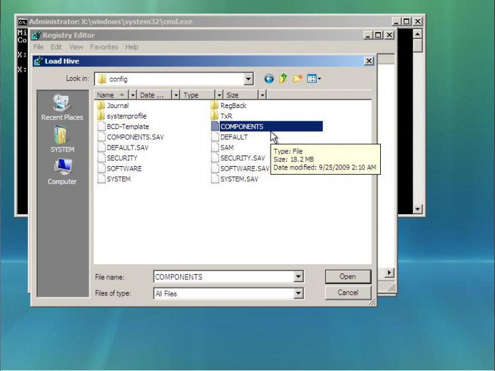Select the DEFAULT.SAV file
Image resolution: width=495 pixels, height=371 pixels.
[x=123, y=148]
